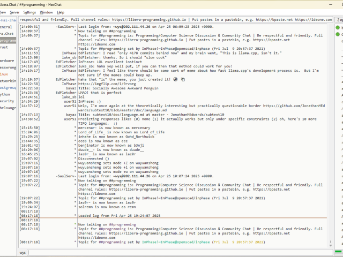The height and width of the screenshot is (257, 343).
Task: Select the Libera.Chat network node
Action: [x=8, y=33]
